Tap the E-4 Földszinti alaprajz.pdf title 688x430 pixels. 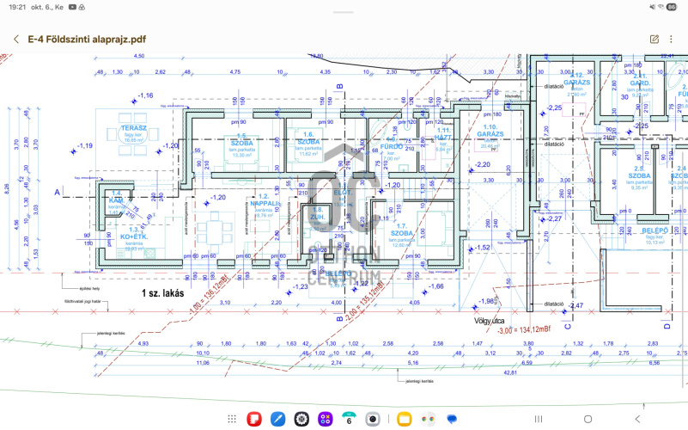(x=87, y=39)
